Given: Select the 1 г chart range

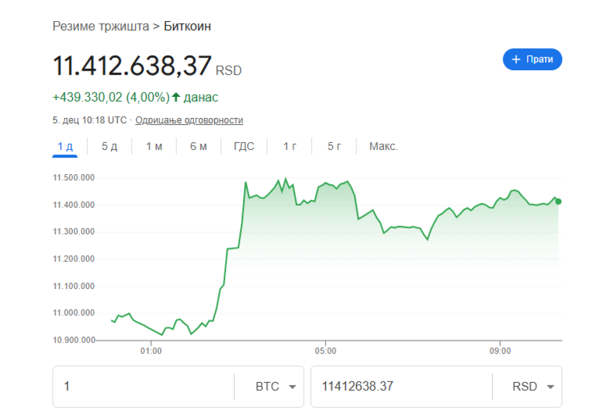Looking at the screenshot, I should point(289,147).
